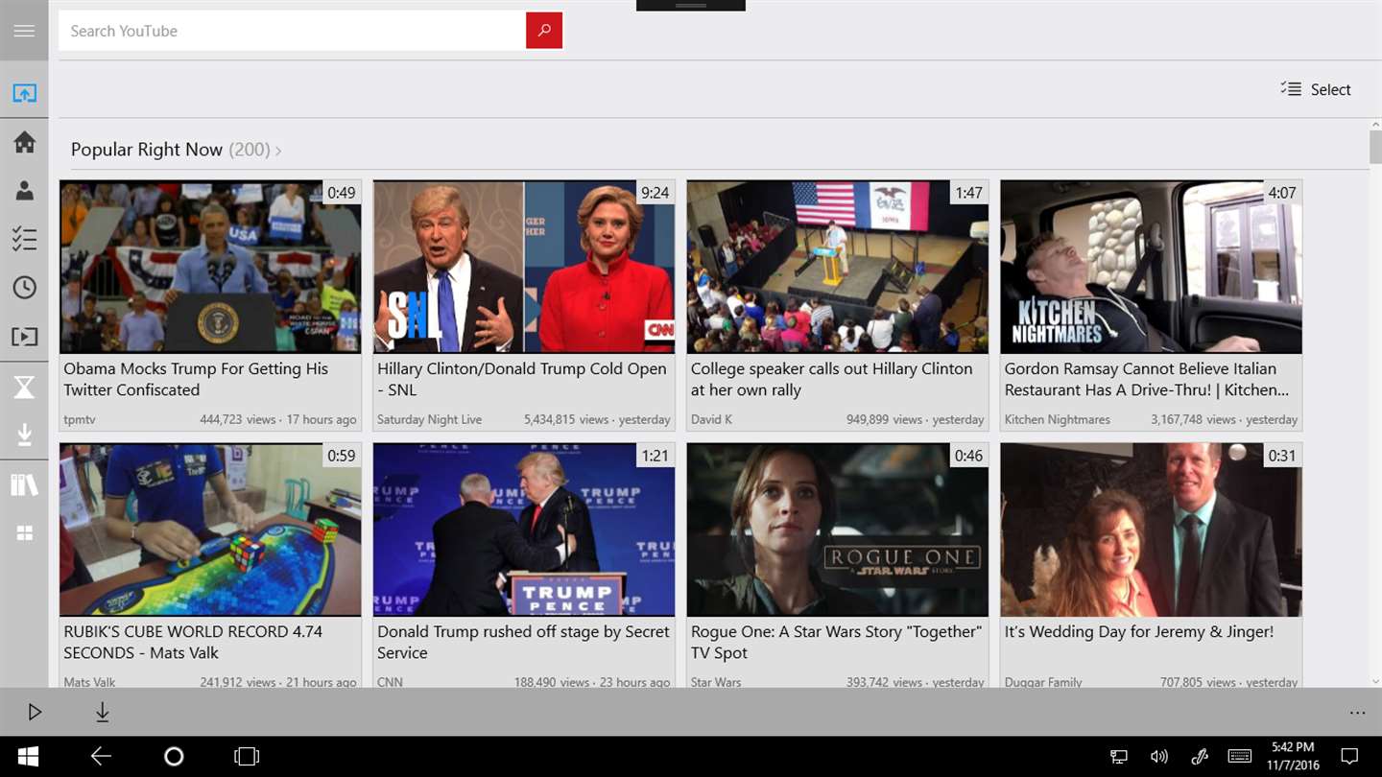Click the scroll-up arrow of the vertical scrollbar
The image size is (1382, 777).
click(1375, 125)
